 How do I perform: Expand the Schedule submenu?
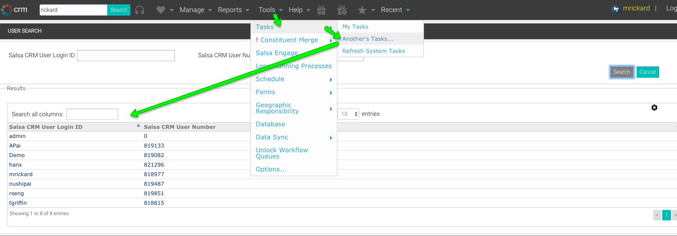click(x=331, y=80)
